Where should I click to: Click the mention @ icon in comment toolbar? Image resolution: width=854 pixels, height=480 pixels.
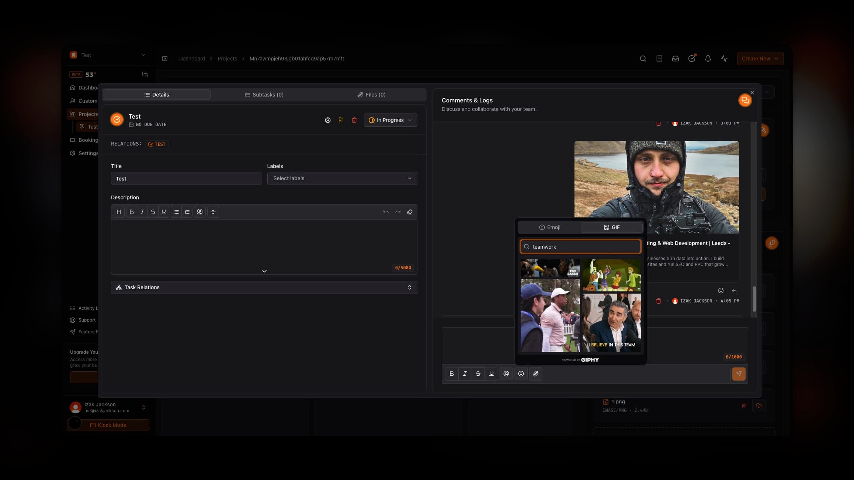(x=506, y=374)
